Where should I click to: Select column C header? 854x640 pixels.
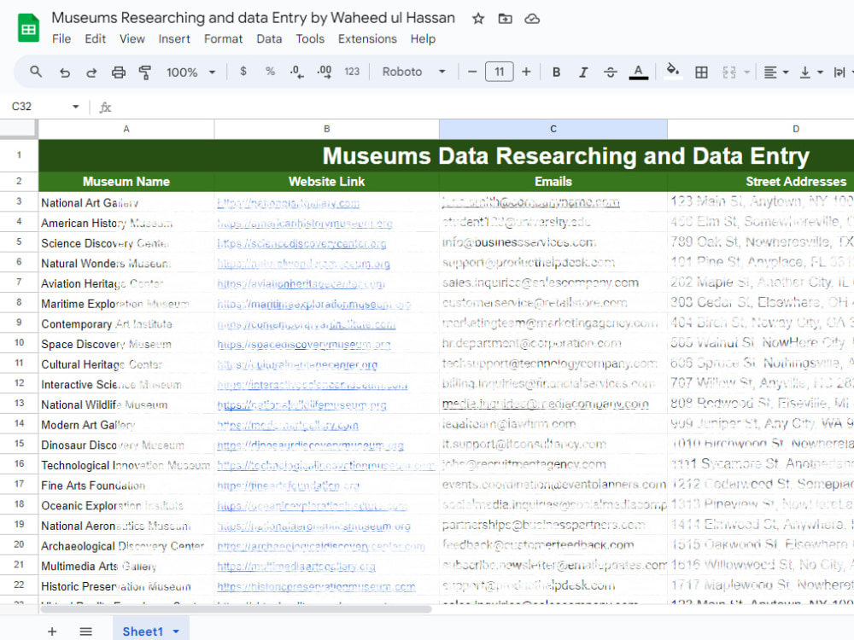click(x=553, y=129)
